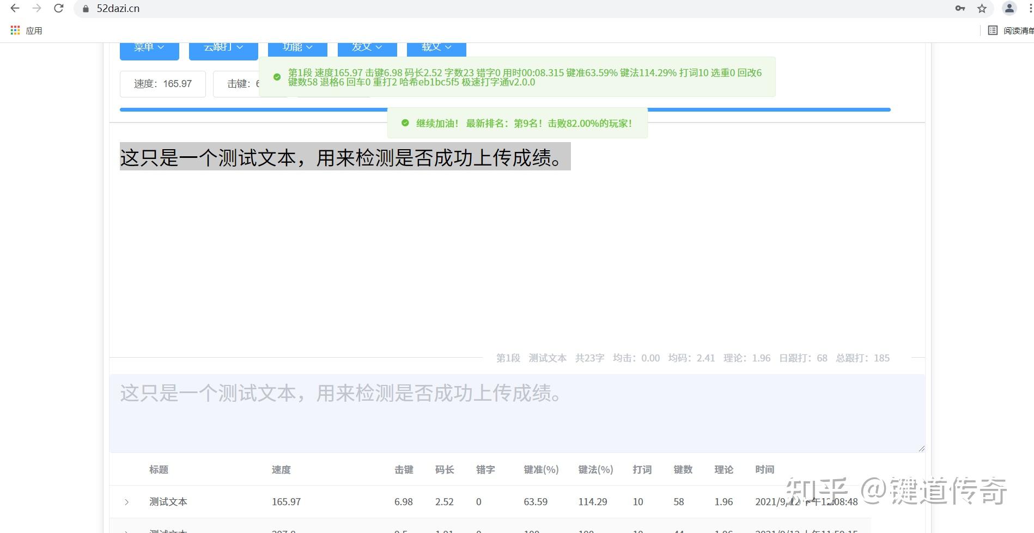Open the Chrome three-dot menu
This screenshot has height=533, width=1034.
tap(1030, 8)
